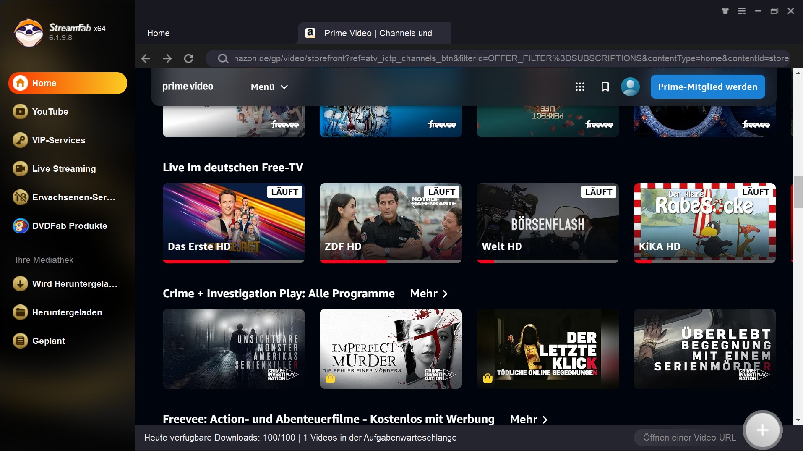The width and height of the screenshot is (803, 451).
Task: Click Öffnen einer Video-URL field
Action: pyautogui.click(x=689, y=438)
